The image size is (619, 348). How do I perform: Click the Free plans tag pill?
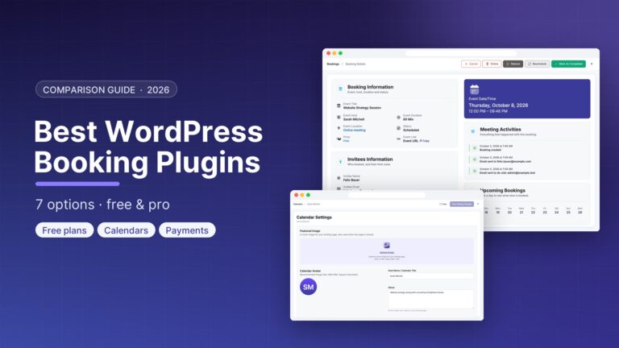tap(64, 230)
